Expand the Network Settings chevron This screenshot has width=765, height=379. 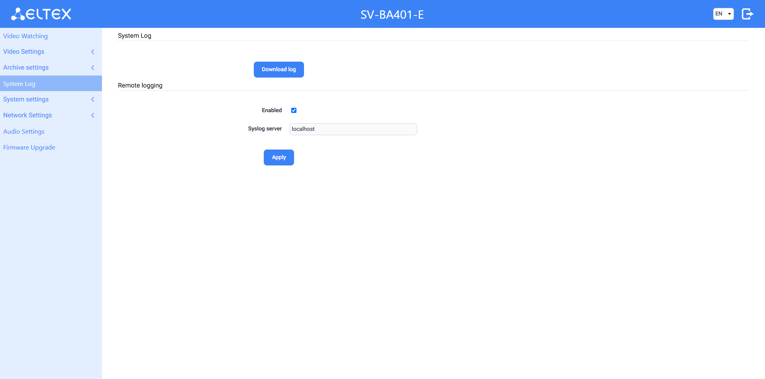92,115
